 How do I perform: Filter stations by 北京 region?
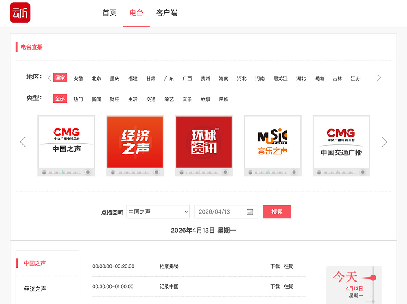coord(96,78)
